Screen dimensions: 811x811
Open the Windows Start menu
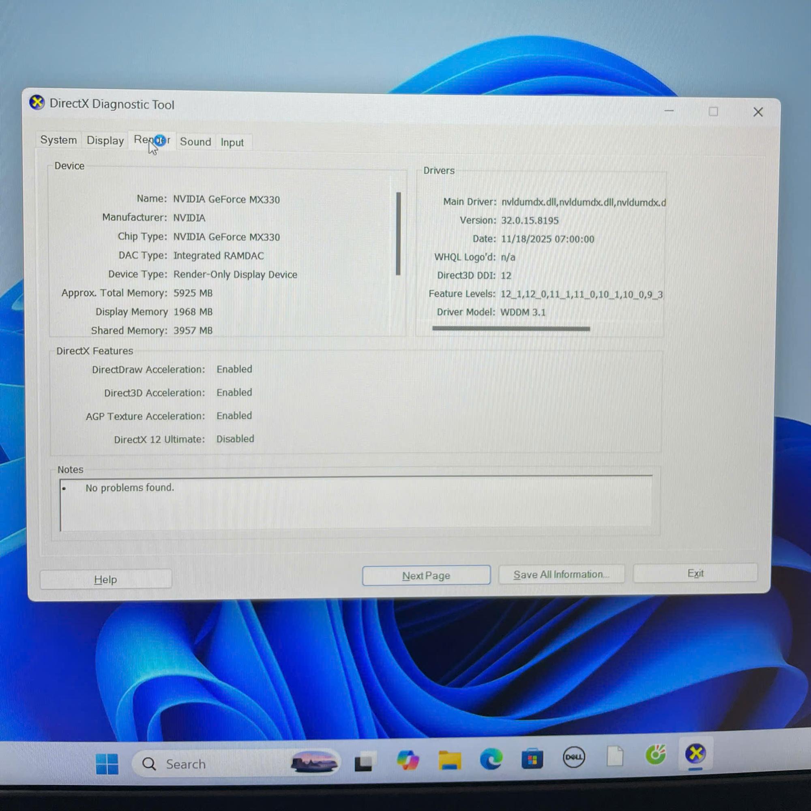coord(107,764)
